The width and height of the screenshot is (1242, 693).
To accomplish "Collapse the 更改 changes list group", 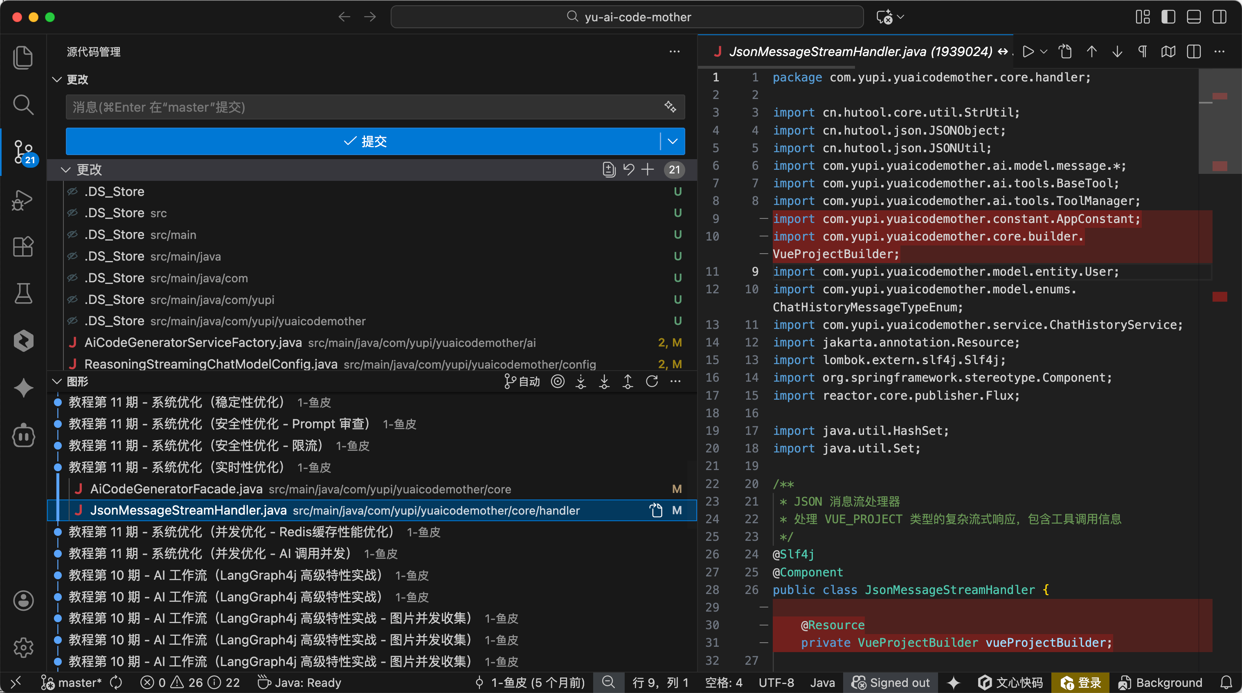I will (65, 169).
